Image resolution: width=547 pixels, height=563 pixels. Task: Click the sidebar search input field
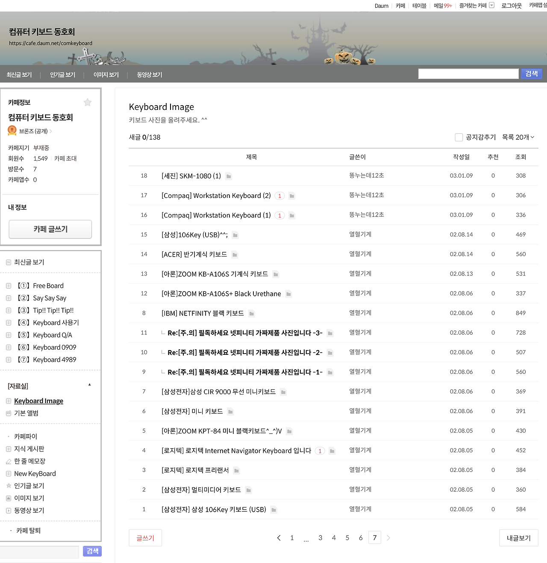tap(39, 551)
